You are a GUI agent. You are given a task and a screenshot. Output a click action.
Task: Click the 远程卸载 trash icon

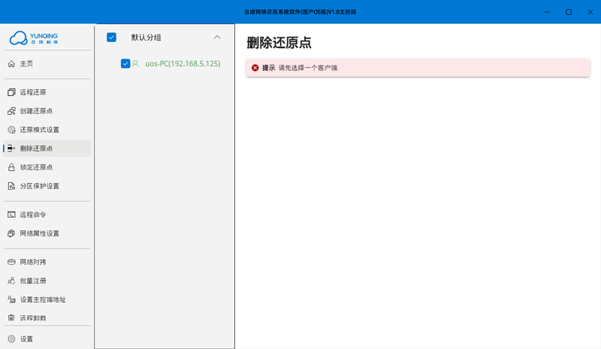tap(11, 317)
